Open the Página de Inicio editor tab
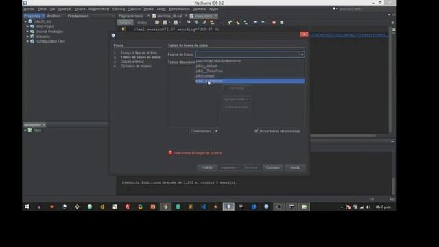Image resolution: width=439 pixels, height=247 pixels. [131, 16]
